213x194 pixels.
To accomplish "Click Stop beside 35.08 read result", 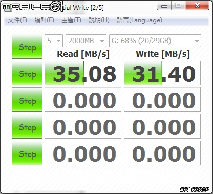I will [x=27, y=73].
